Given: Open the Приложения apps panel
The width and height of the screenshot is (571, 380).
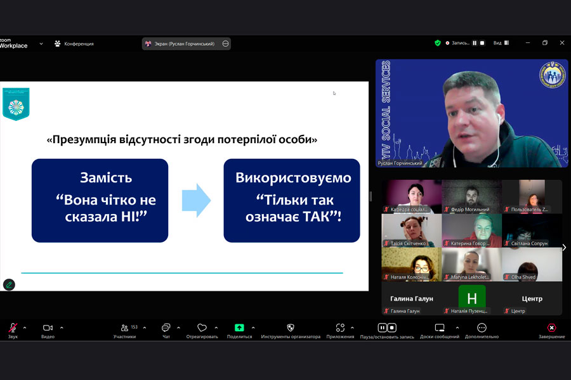Looking at the screenshot, I should coord(340,330).
